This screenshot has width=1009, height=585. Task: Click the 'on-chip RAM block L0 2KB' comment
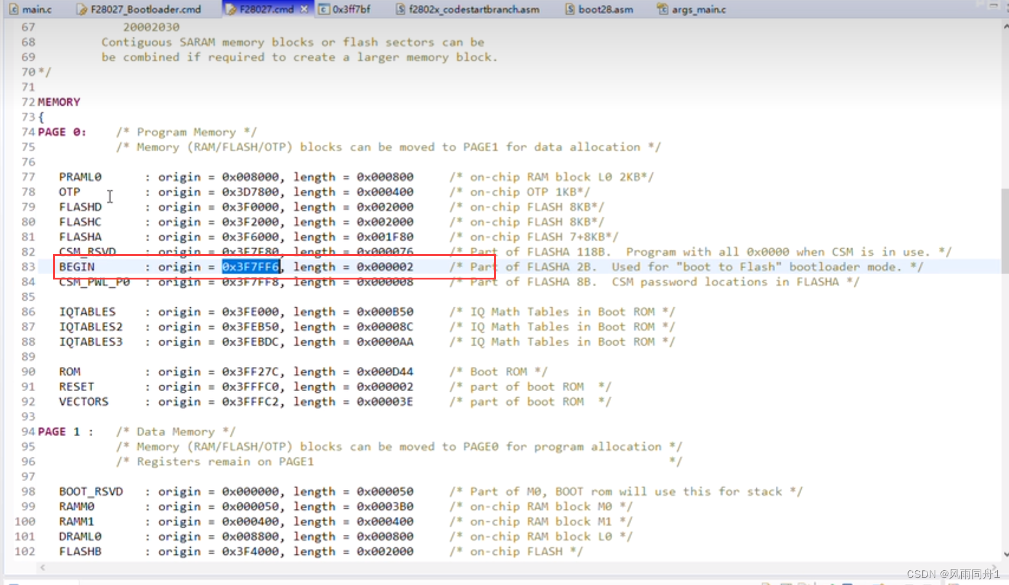(551, 177)
